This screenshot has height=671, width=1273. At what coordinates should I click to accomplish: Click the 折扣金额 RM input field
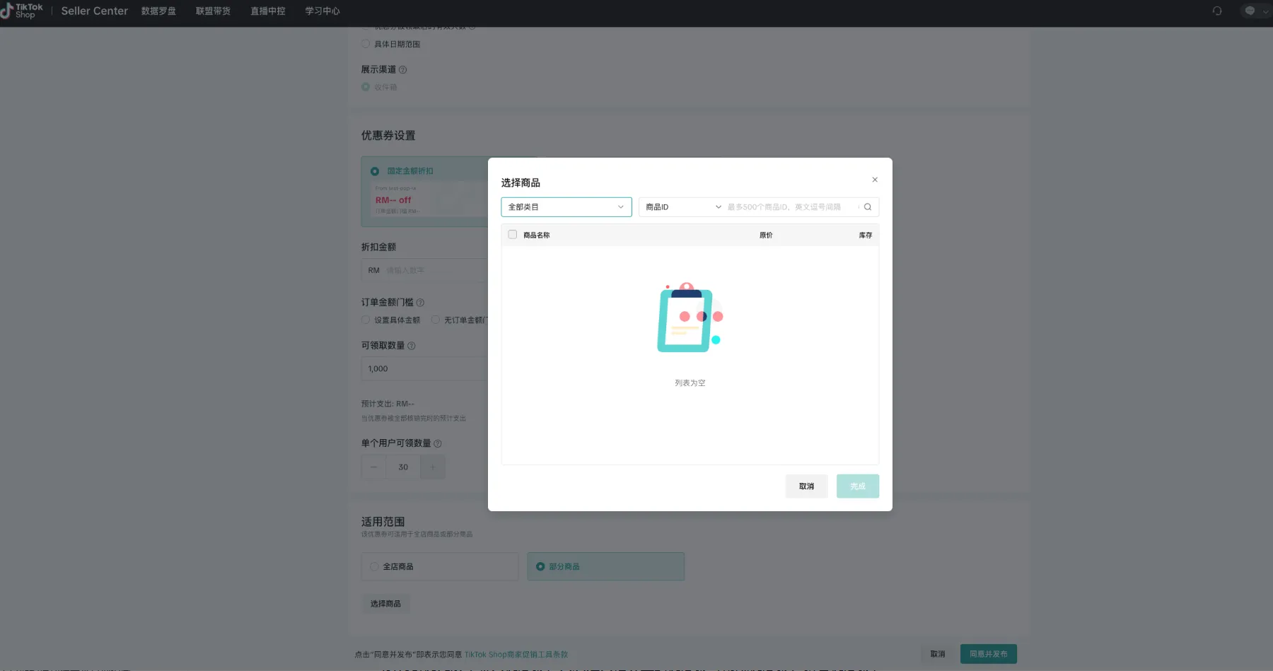click(x=424, y=270)
